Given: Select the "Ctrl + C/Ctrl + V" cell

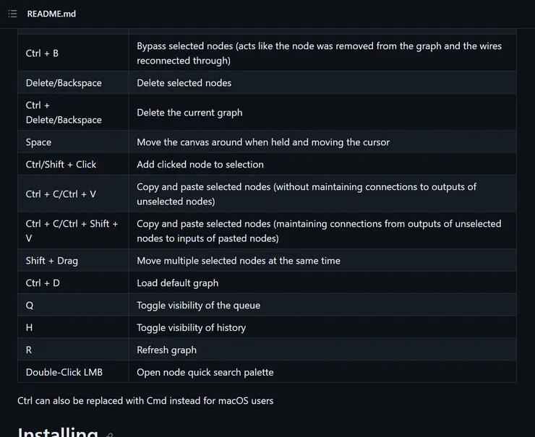Looking at the screenshot, I should point(61,194).
